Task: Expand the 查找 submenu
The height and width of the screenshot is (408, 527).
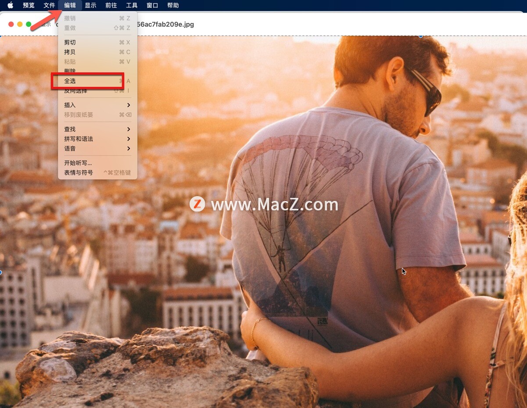Action: pyautogui.click(x=97, y=129)
